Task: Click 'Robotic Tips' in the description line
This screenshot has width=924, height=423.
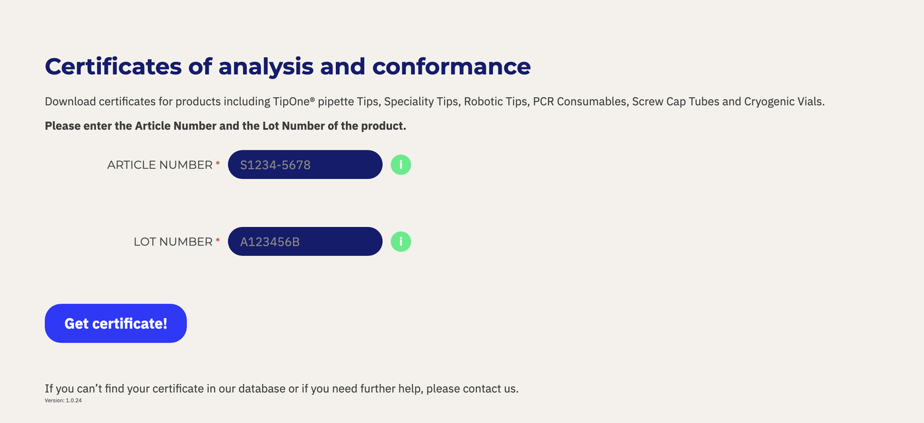Action: 494,102
